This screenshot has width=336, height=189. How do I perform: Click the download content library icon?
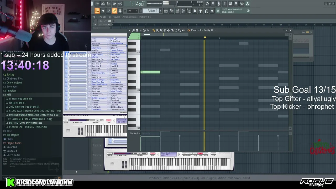click(x=248, y=3)
